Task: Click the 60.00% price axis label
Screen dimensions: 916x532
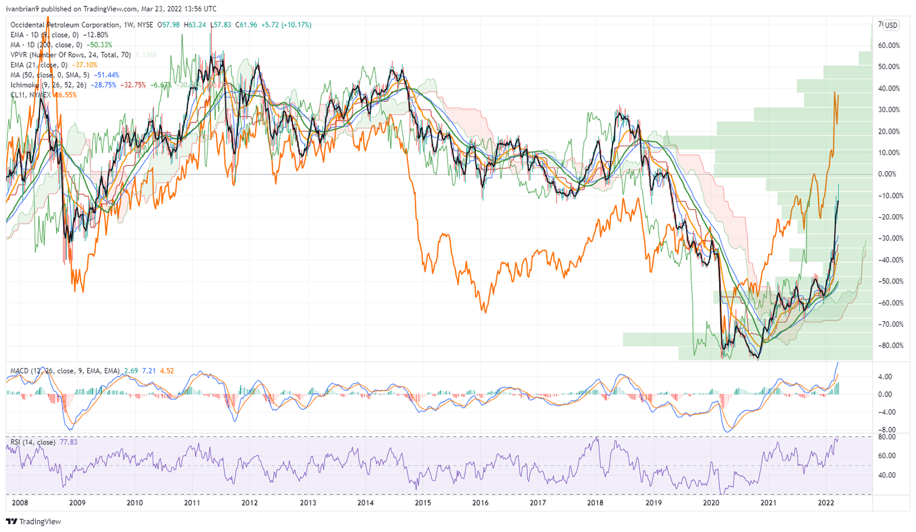Action: pos(889,46)
